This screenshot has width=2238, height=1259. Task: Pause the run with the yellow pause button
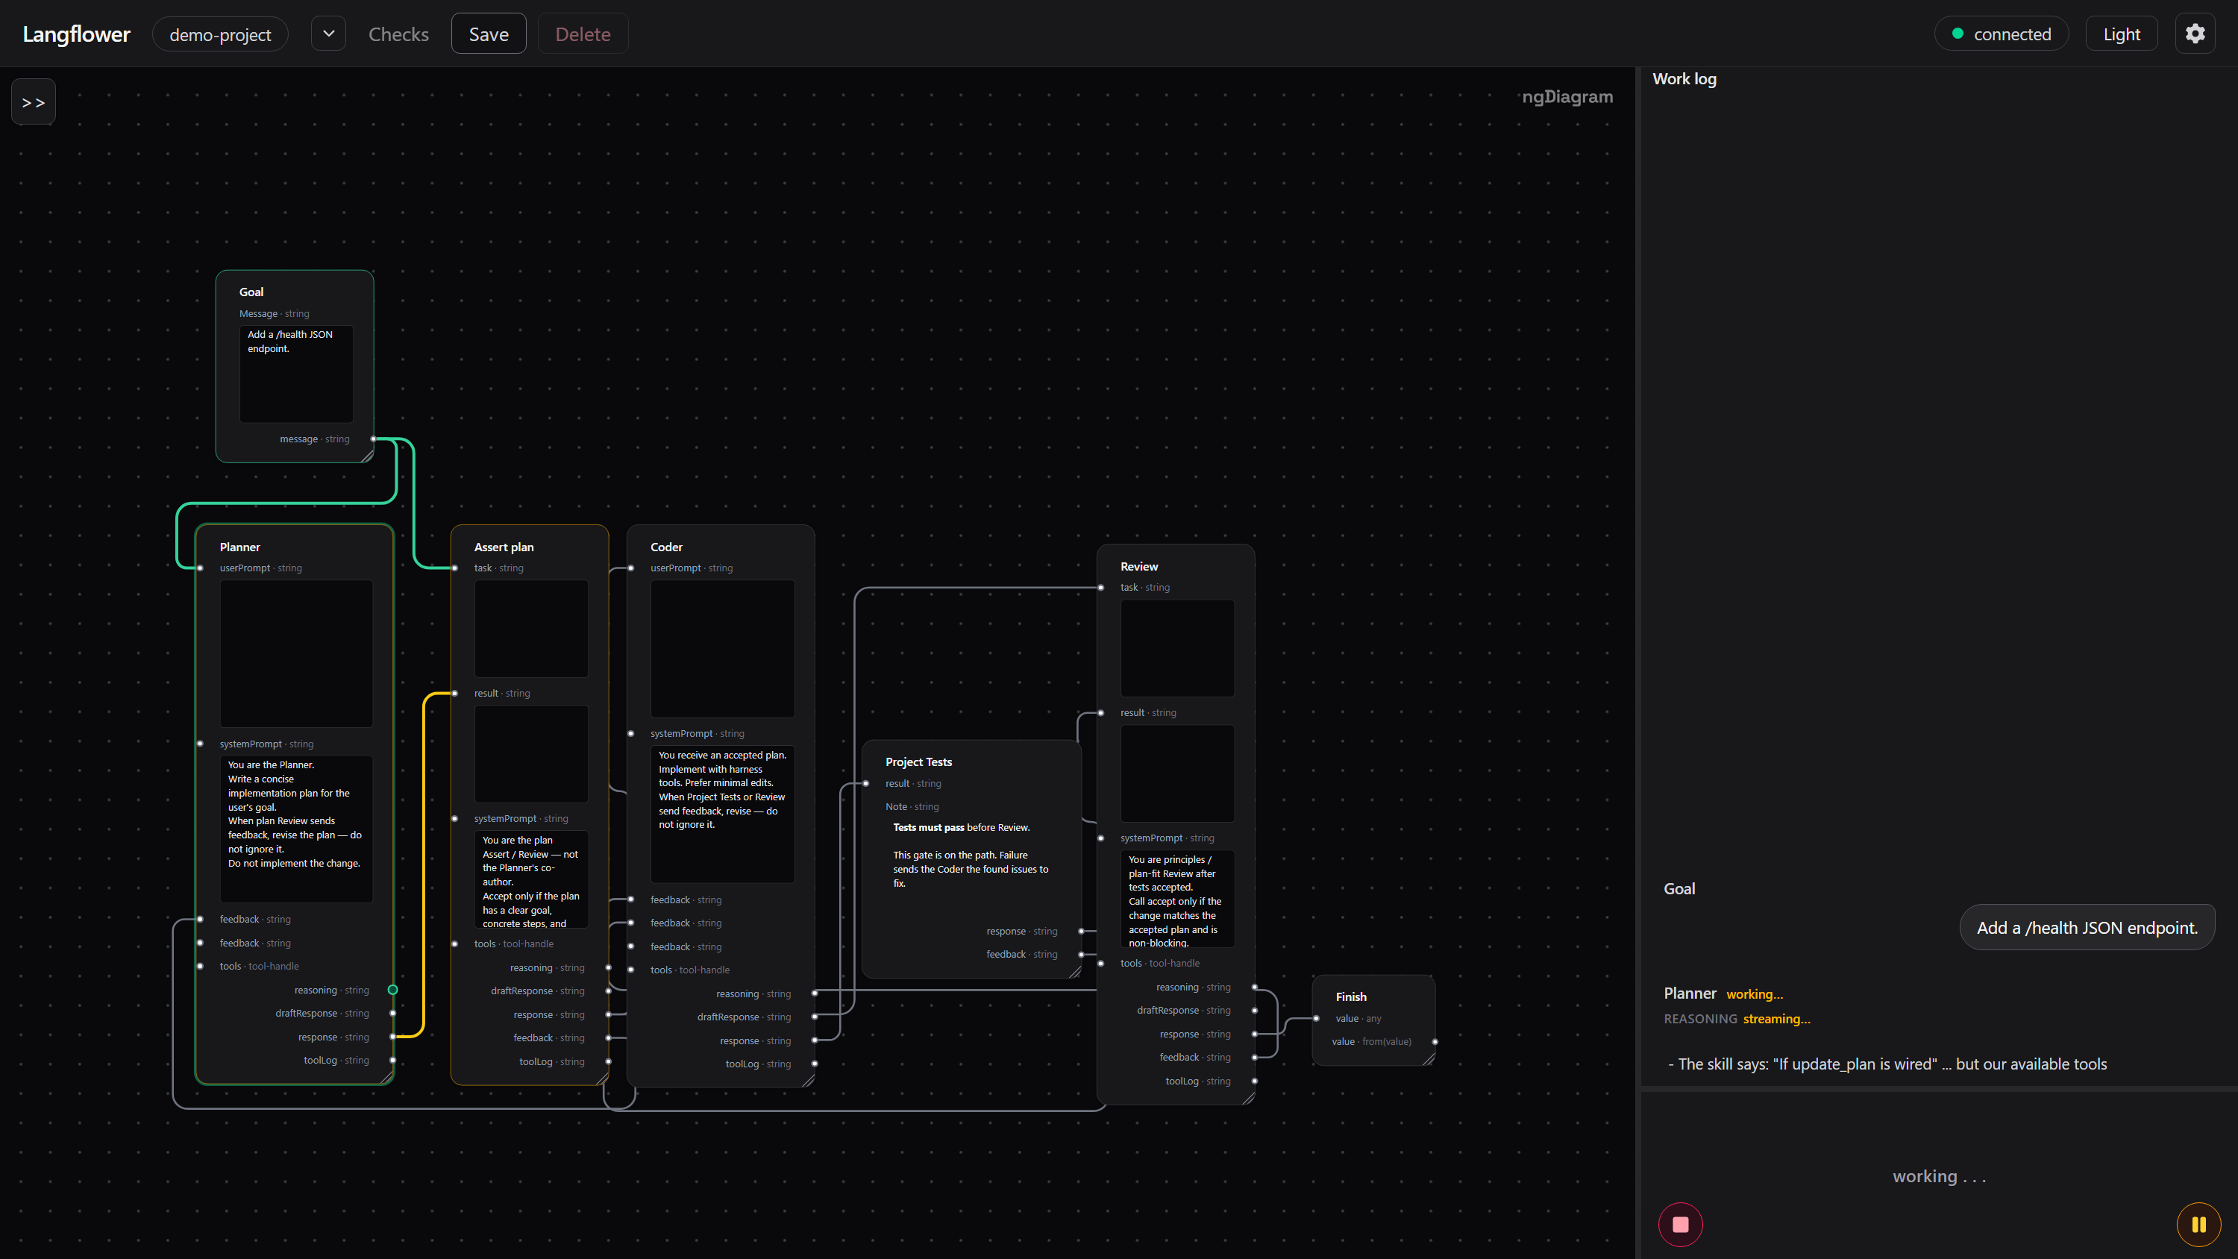click(2198, 1224)
